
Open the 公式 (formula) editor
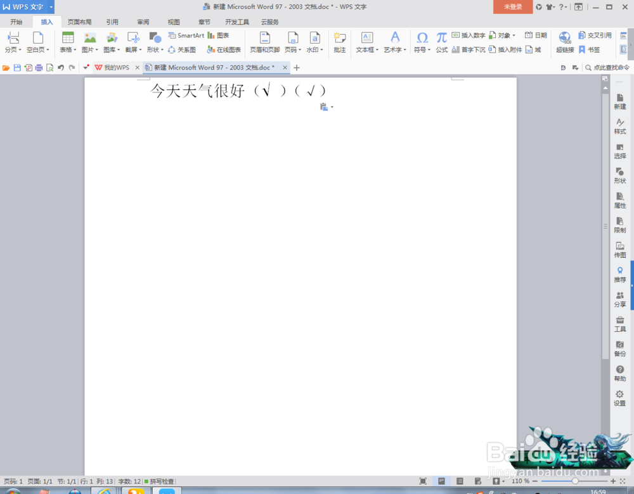[x=441, y=40]
